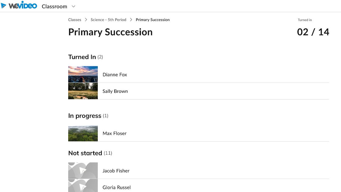This screenshot has width=341, height=192.
Task: Select Max Floser in the In progress list
Action: tap(114, 133)
